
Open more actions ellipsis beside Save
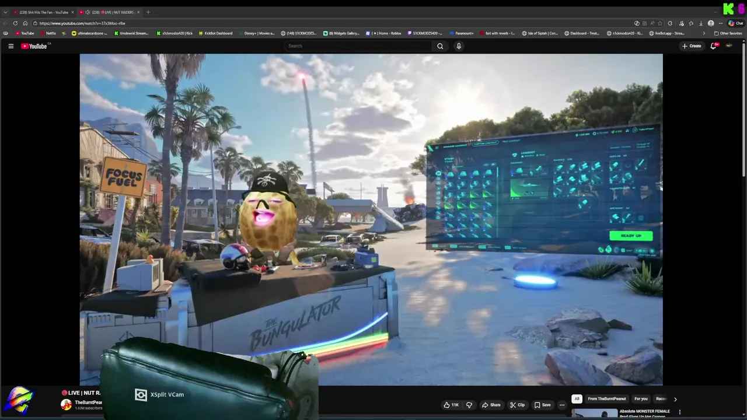[562, 405]
